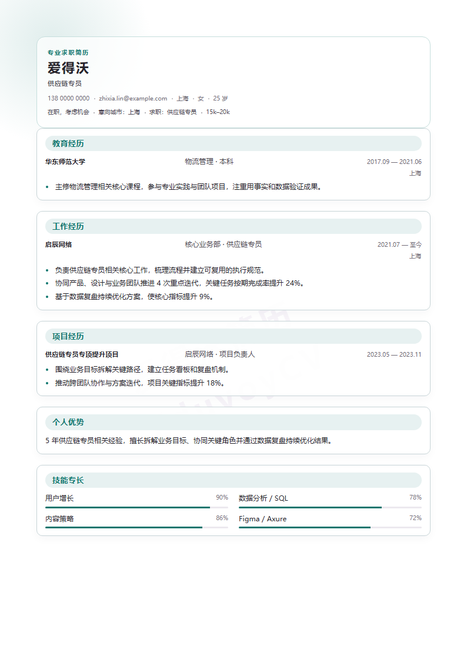The height and width of the screenshot is (660, 467).
Task: Click the 供应链专员 job title under the name
Action: [x=65, y=84]
